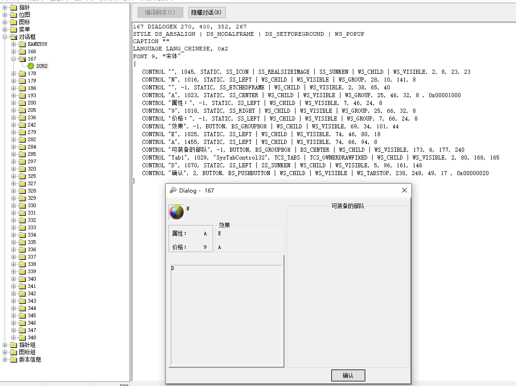This screenshot has height=386, width=516.
Task: Expand the 指针组 tree node
Action: coord(5,345)
